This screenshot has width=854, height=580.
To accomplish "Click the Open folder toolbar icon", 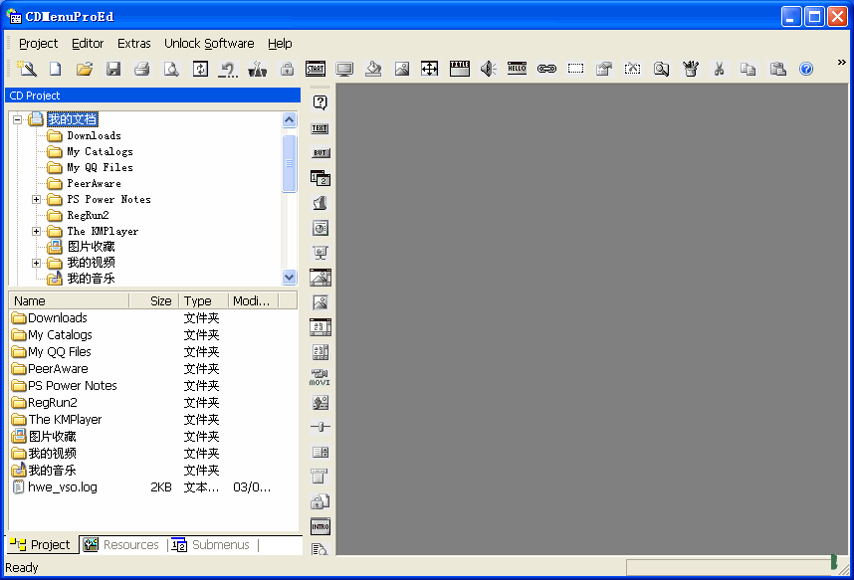I will 85,69.
